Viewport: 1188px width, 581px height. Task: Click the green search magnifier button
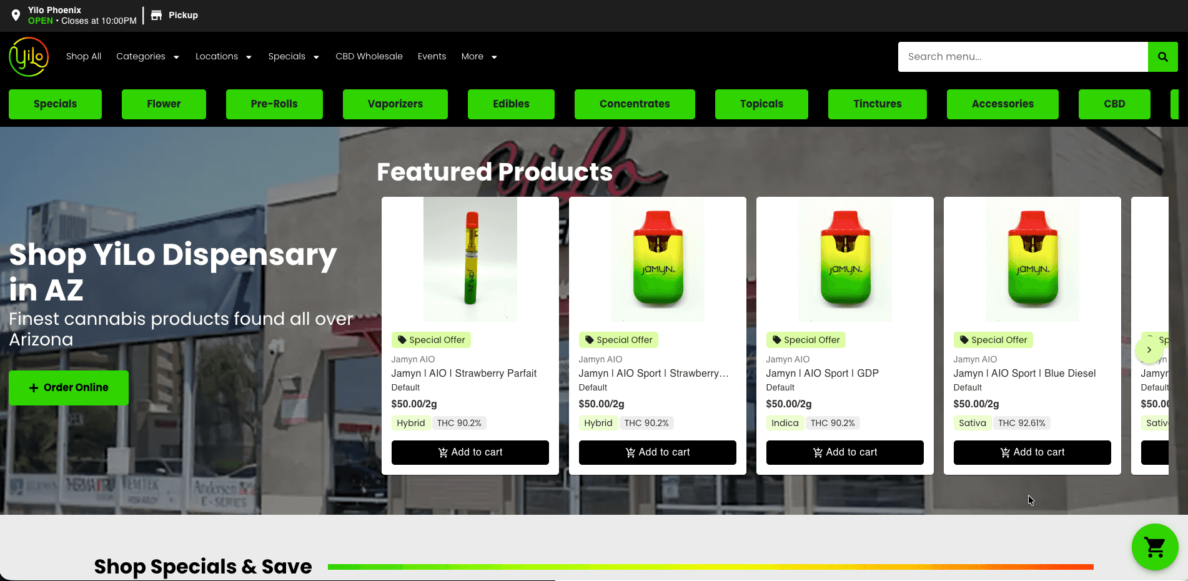point(1162,57)
